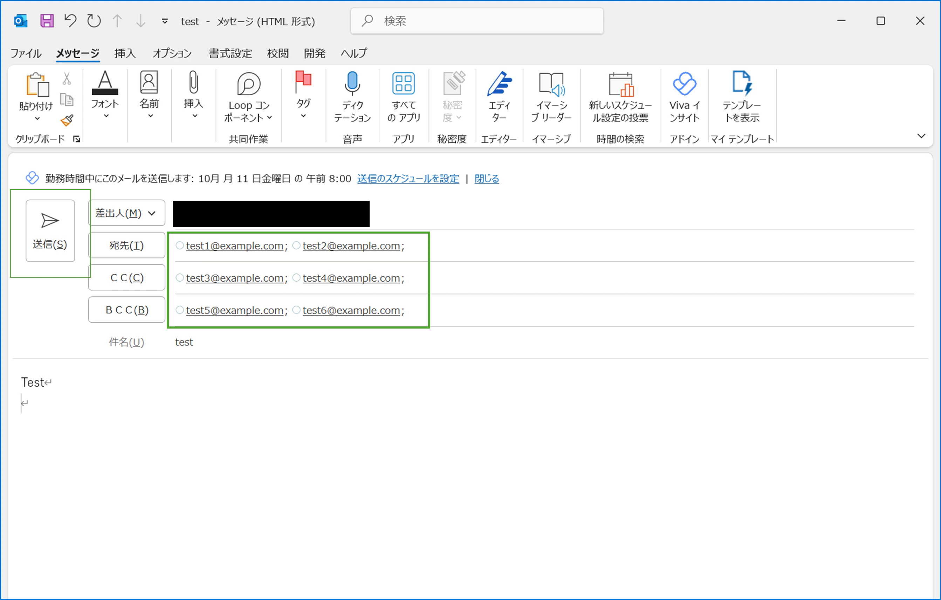
Task: Redo the last action
Action: click(94, 21)
